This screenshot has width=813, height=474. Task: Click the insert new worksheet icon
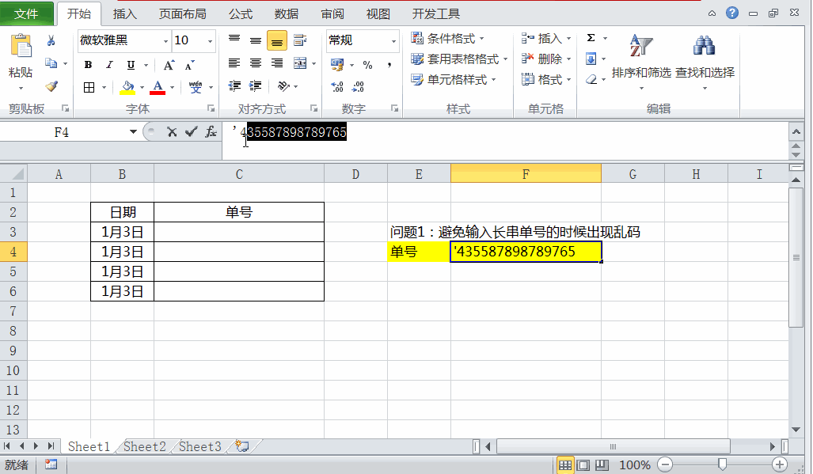point(242,446)
